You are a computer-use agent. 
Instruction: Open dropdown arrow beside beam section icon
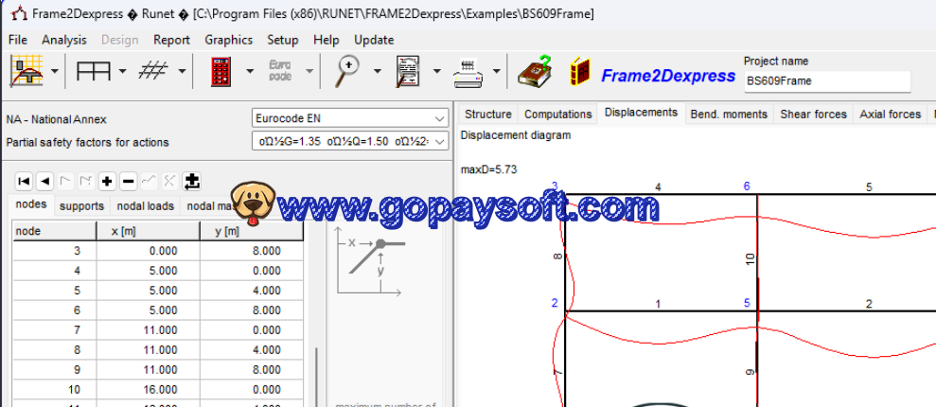(54, 71)
